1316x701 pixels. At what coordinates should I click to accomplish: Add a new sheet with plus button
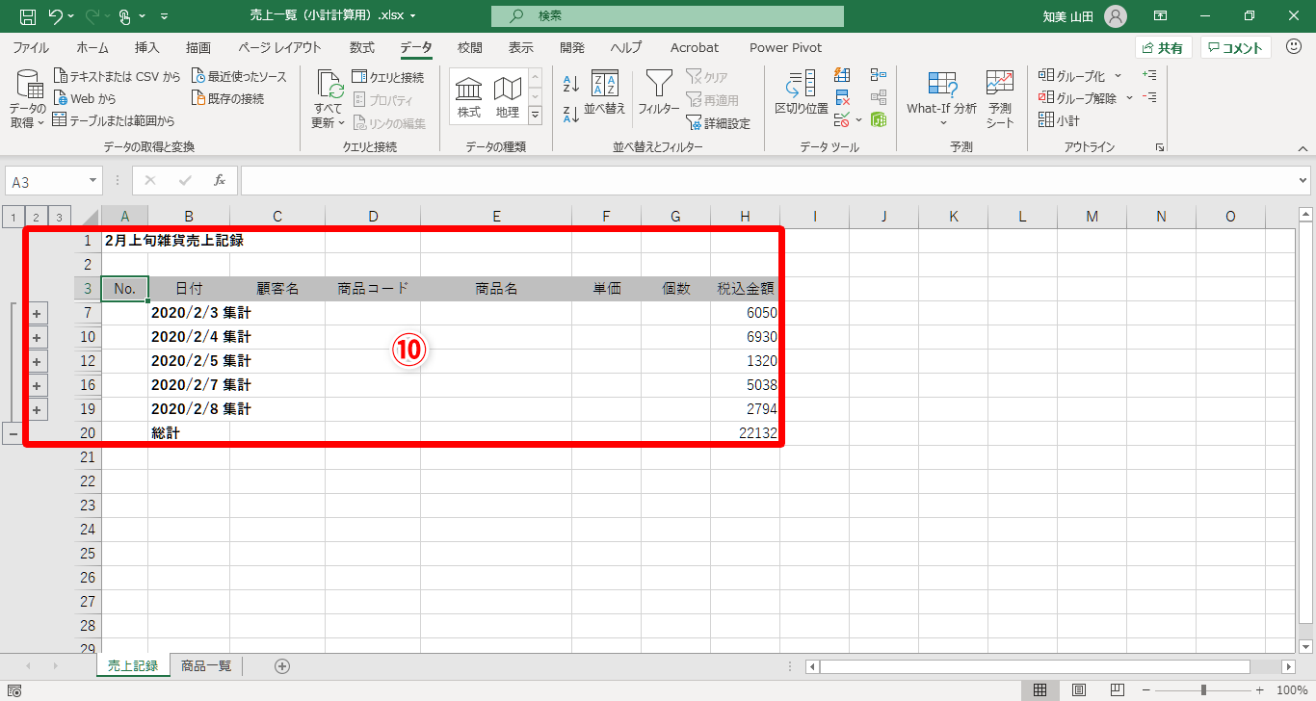(282, 665)
